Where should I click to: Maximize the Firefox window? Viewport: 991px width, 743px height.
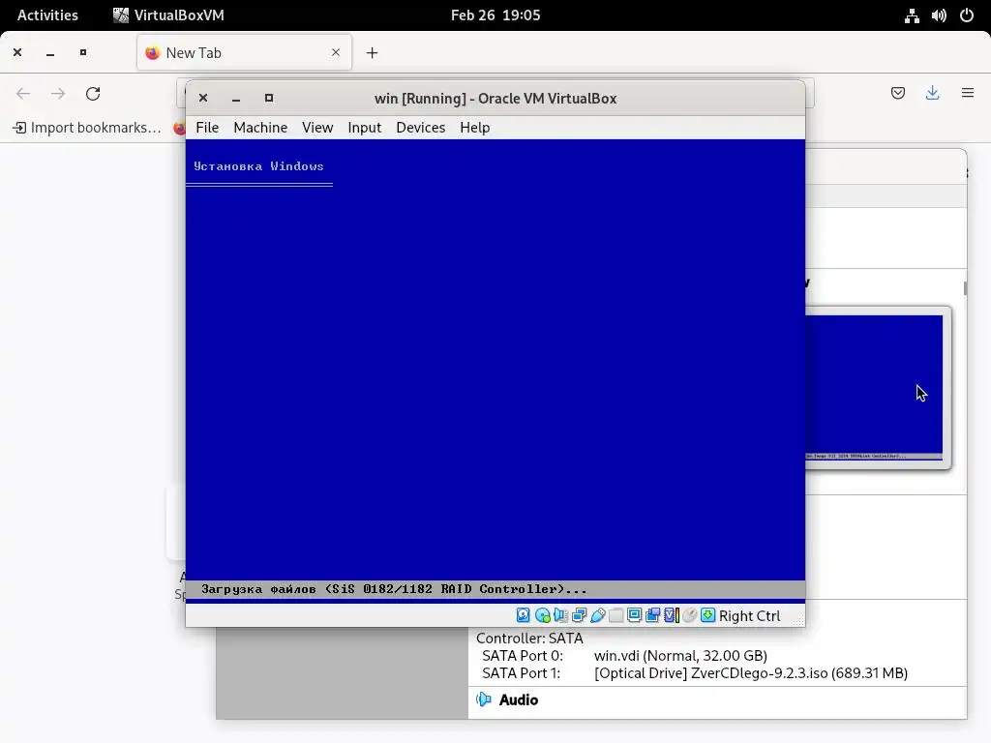coord(83,53)
